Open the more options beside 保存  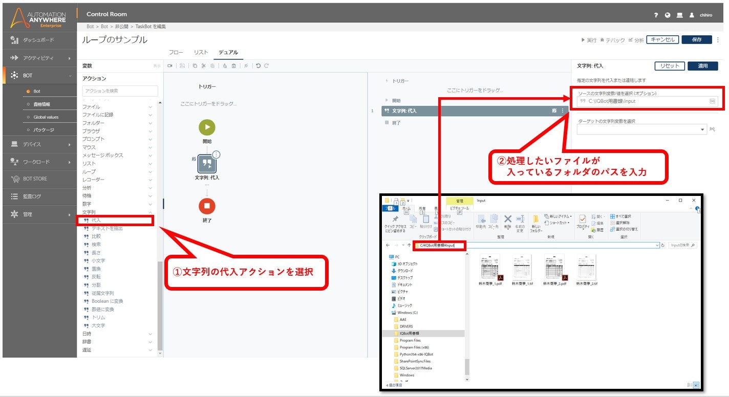pos(718,39)
